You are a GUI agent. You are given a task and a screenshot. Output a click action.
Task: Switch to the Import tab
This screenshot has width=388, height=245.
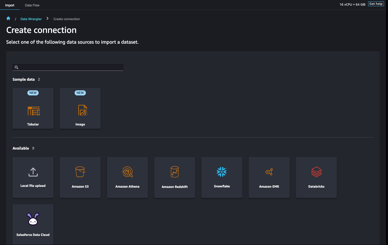[10, 5]
